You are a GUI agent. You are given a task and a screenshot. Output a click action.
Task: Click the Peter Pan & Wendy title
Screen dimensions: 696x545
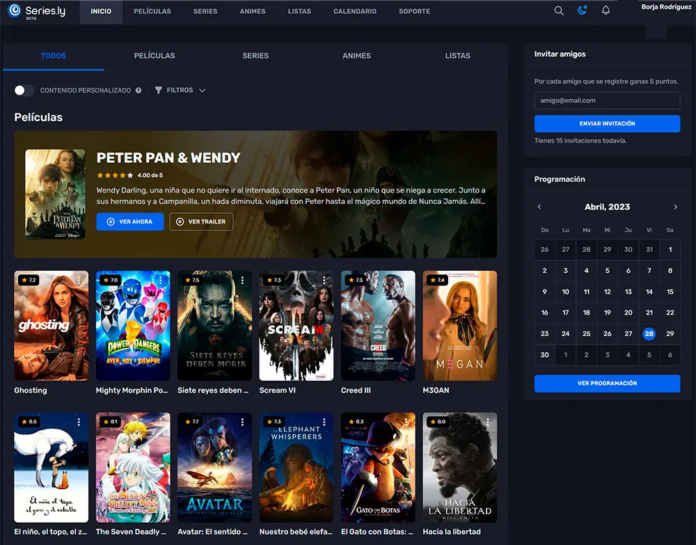[x=168, y=158]
